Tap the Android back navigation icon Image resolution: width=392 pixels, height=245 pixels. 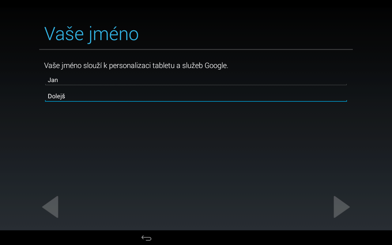pos(146,238)
